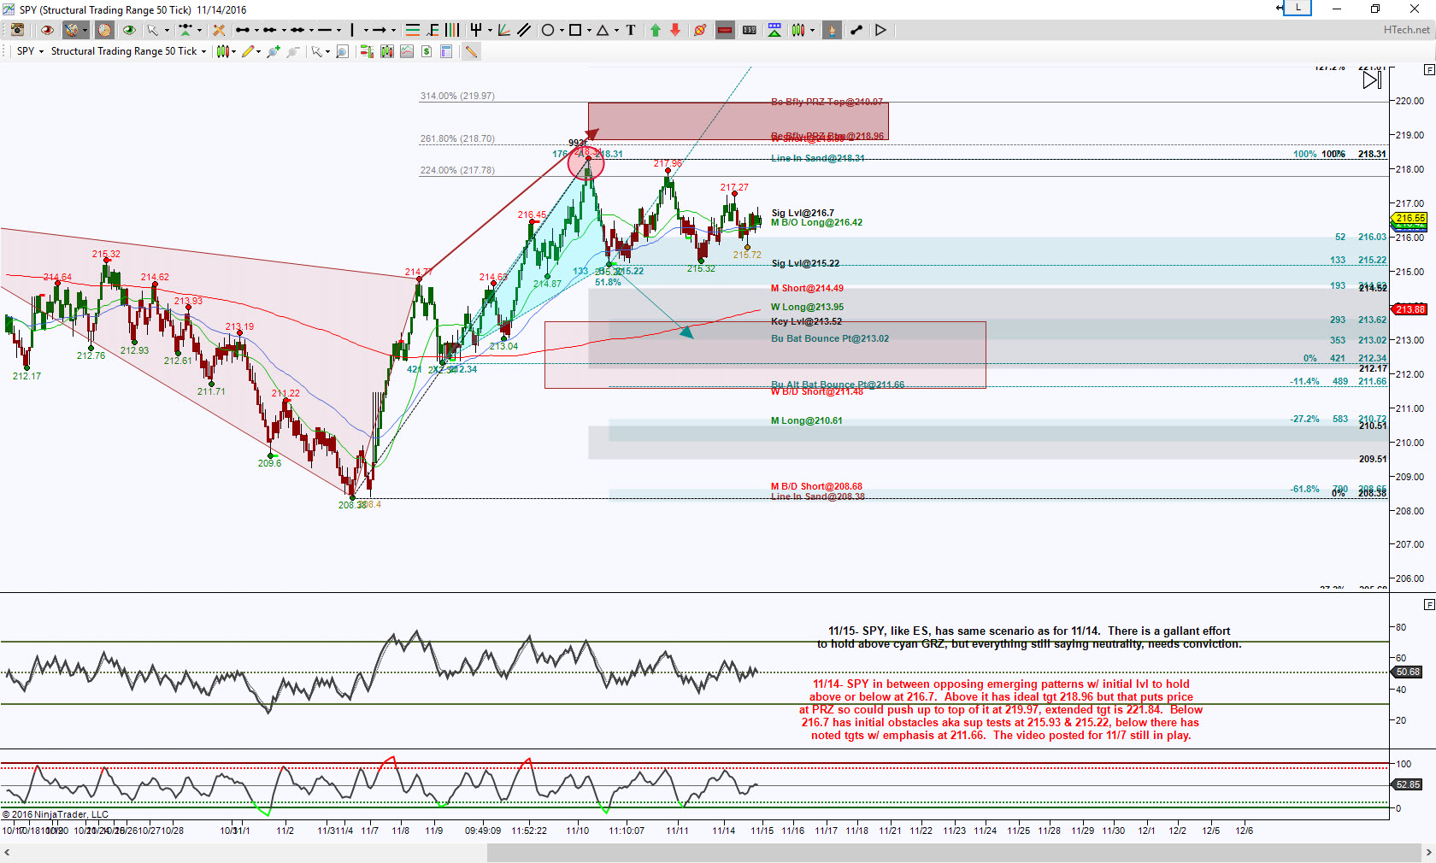Click the camera screenshot icon
This screenshot has width=1436, height=863.
(x=17, y=30)
